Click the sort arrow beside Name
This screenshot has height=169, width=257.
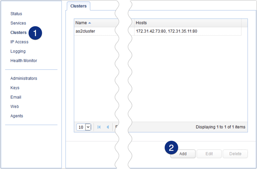pyautogui.click(x=90, y=23)
